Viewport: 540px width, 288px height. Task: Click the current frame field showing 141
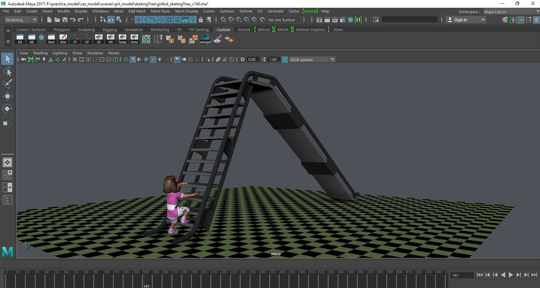(462, 275)
